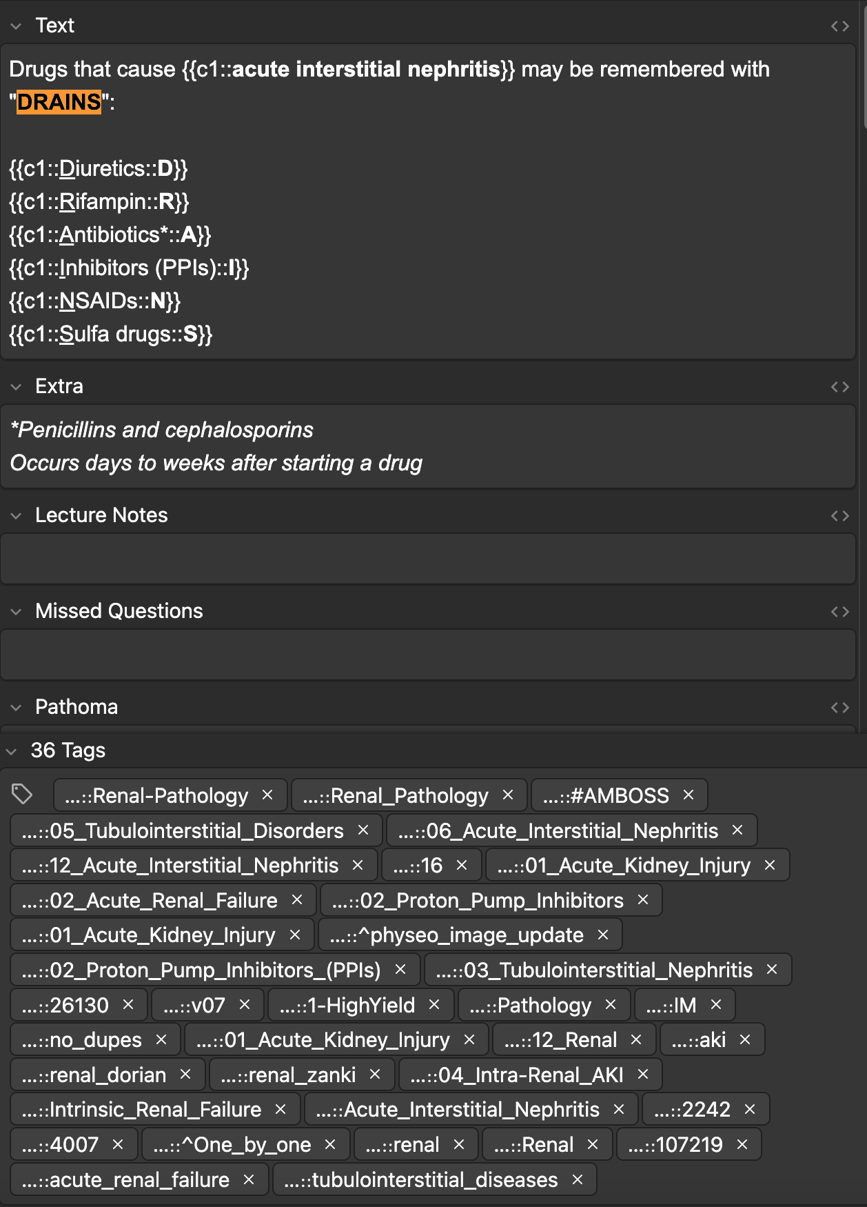Collapse the Extra field section
The width and height of the screenshot is (867, 1207).
17,387
